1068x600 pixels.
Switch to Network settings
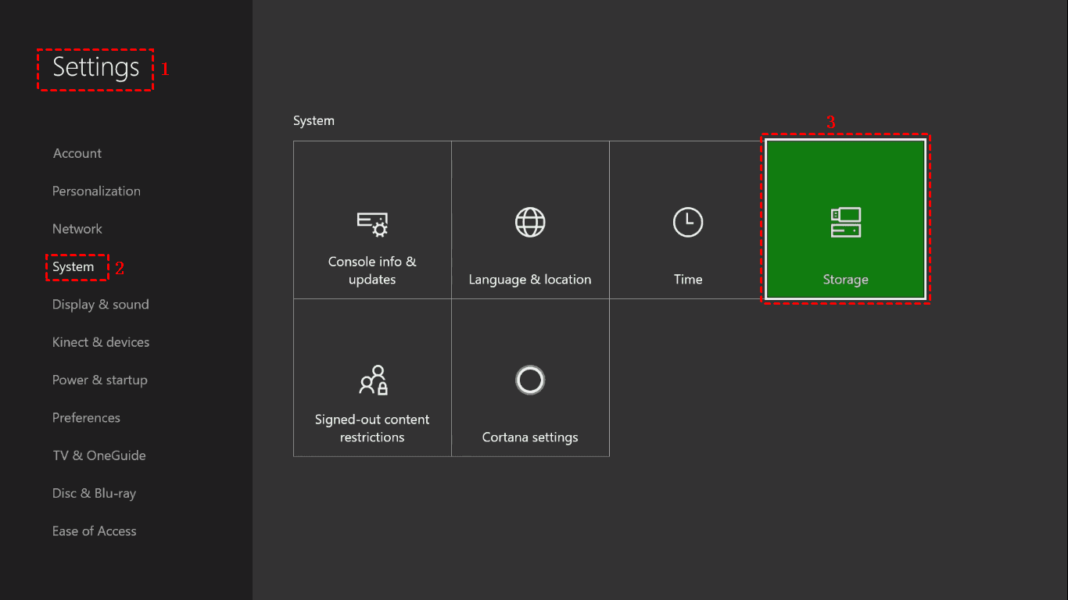tap(77, 228)
